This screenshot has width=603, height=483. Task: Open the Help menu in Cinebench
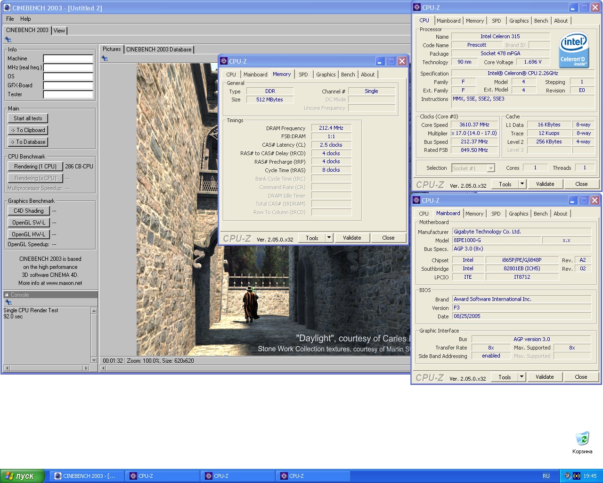(x=25, y=19)
